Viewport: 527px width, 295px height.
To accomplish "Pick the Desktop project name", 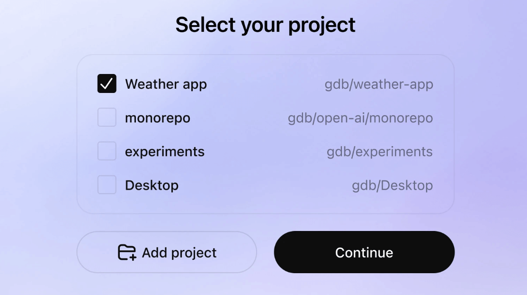I will coord(152,185).
